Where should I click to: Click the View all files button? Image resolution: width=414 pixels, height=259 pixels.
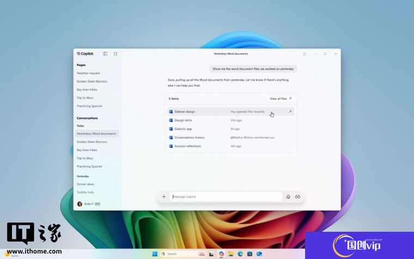[281, 99]
